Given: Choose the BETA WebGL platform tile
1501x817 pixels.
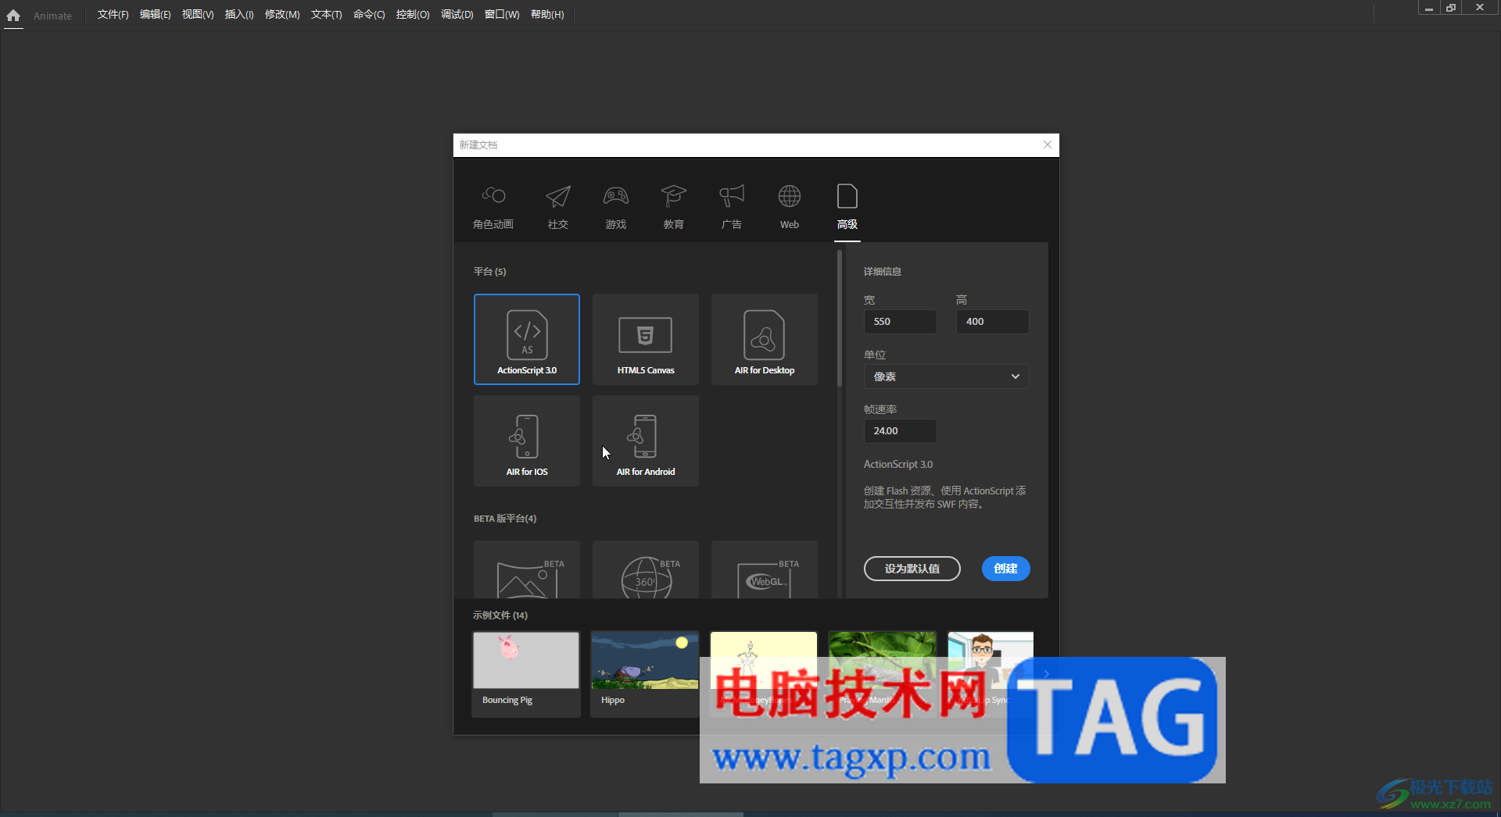Looking at the screenshot, I should [765, 569].
